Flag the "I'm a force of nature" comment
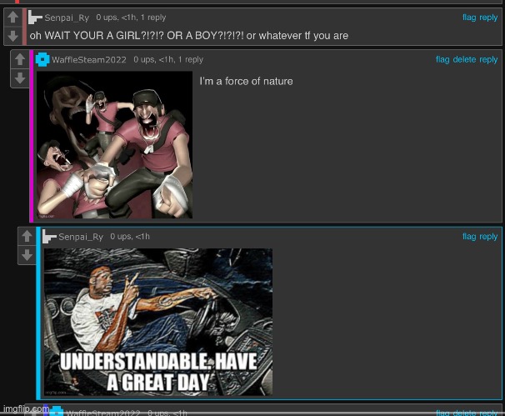The height and width of the screenshot is (416, 505). (442, 59)
